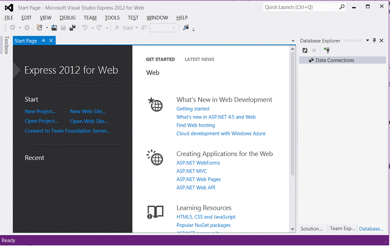
Task: Click the browser refresh icon beside Start
Action: 144,28
